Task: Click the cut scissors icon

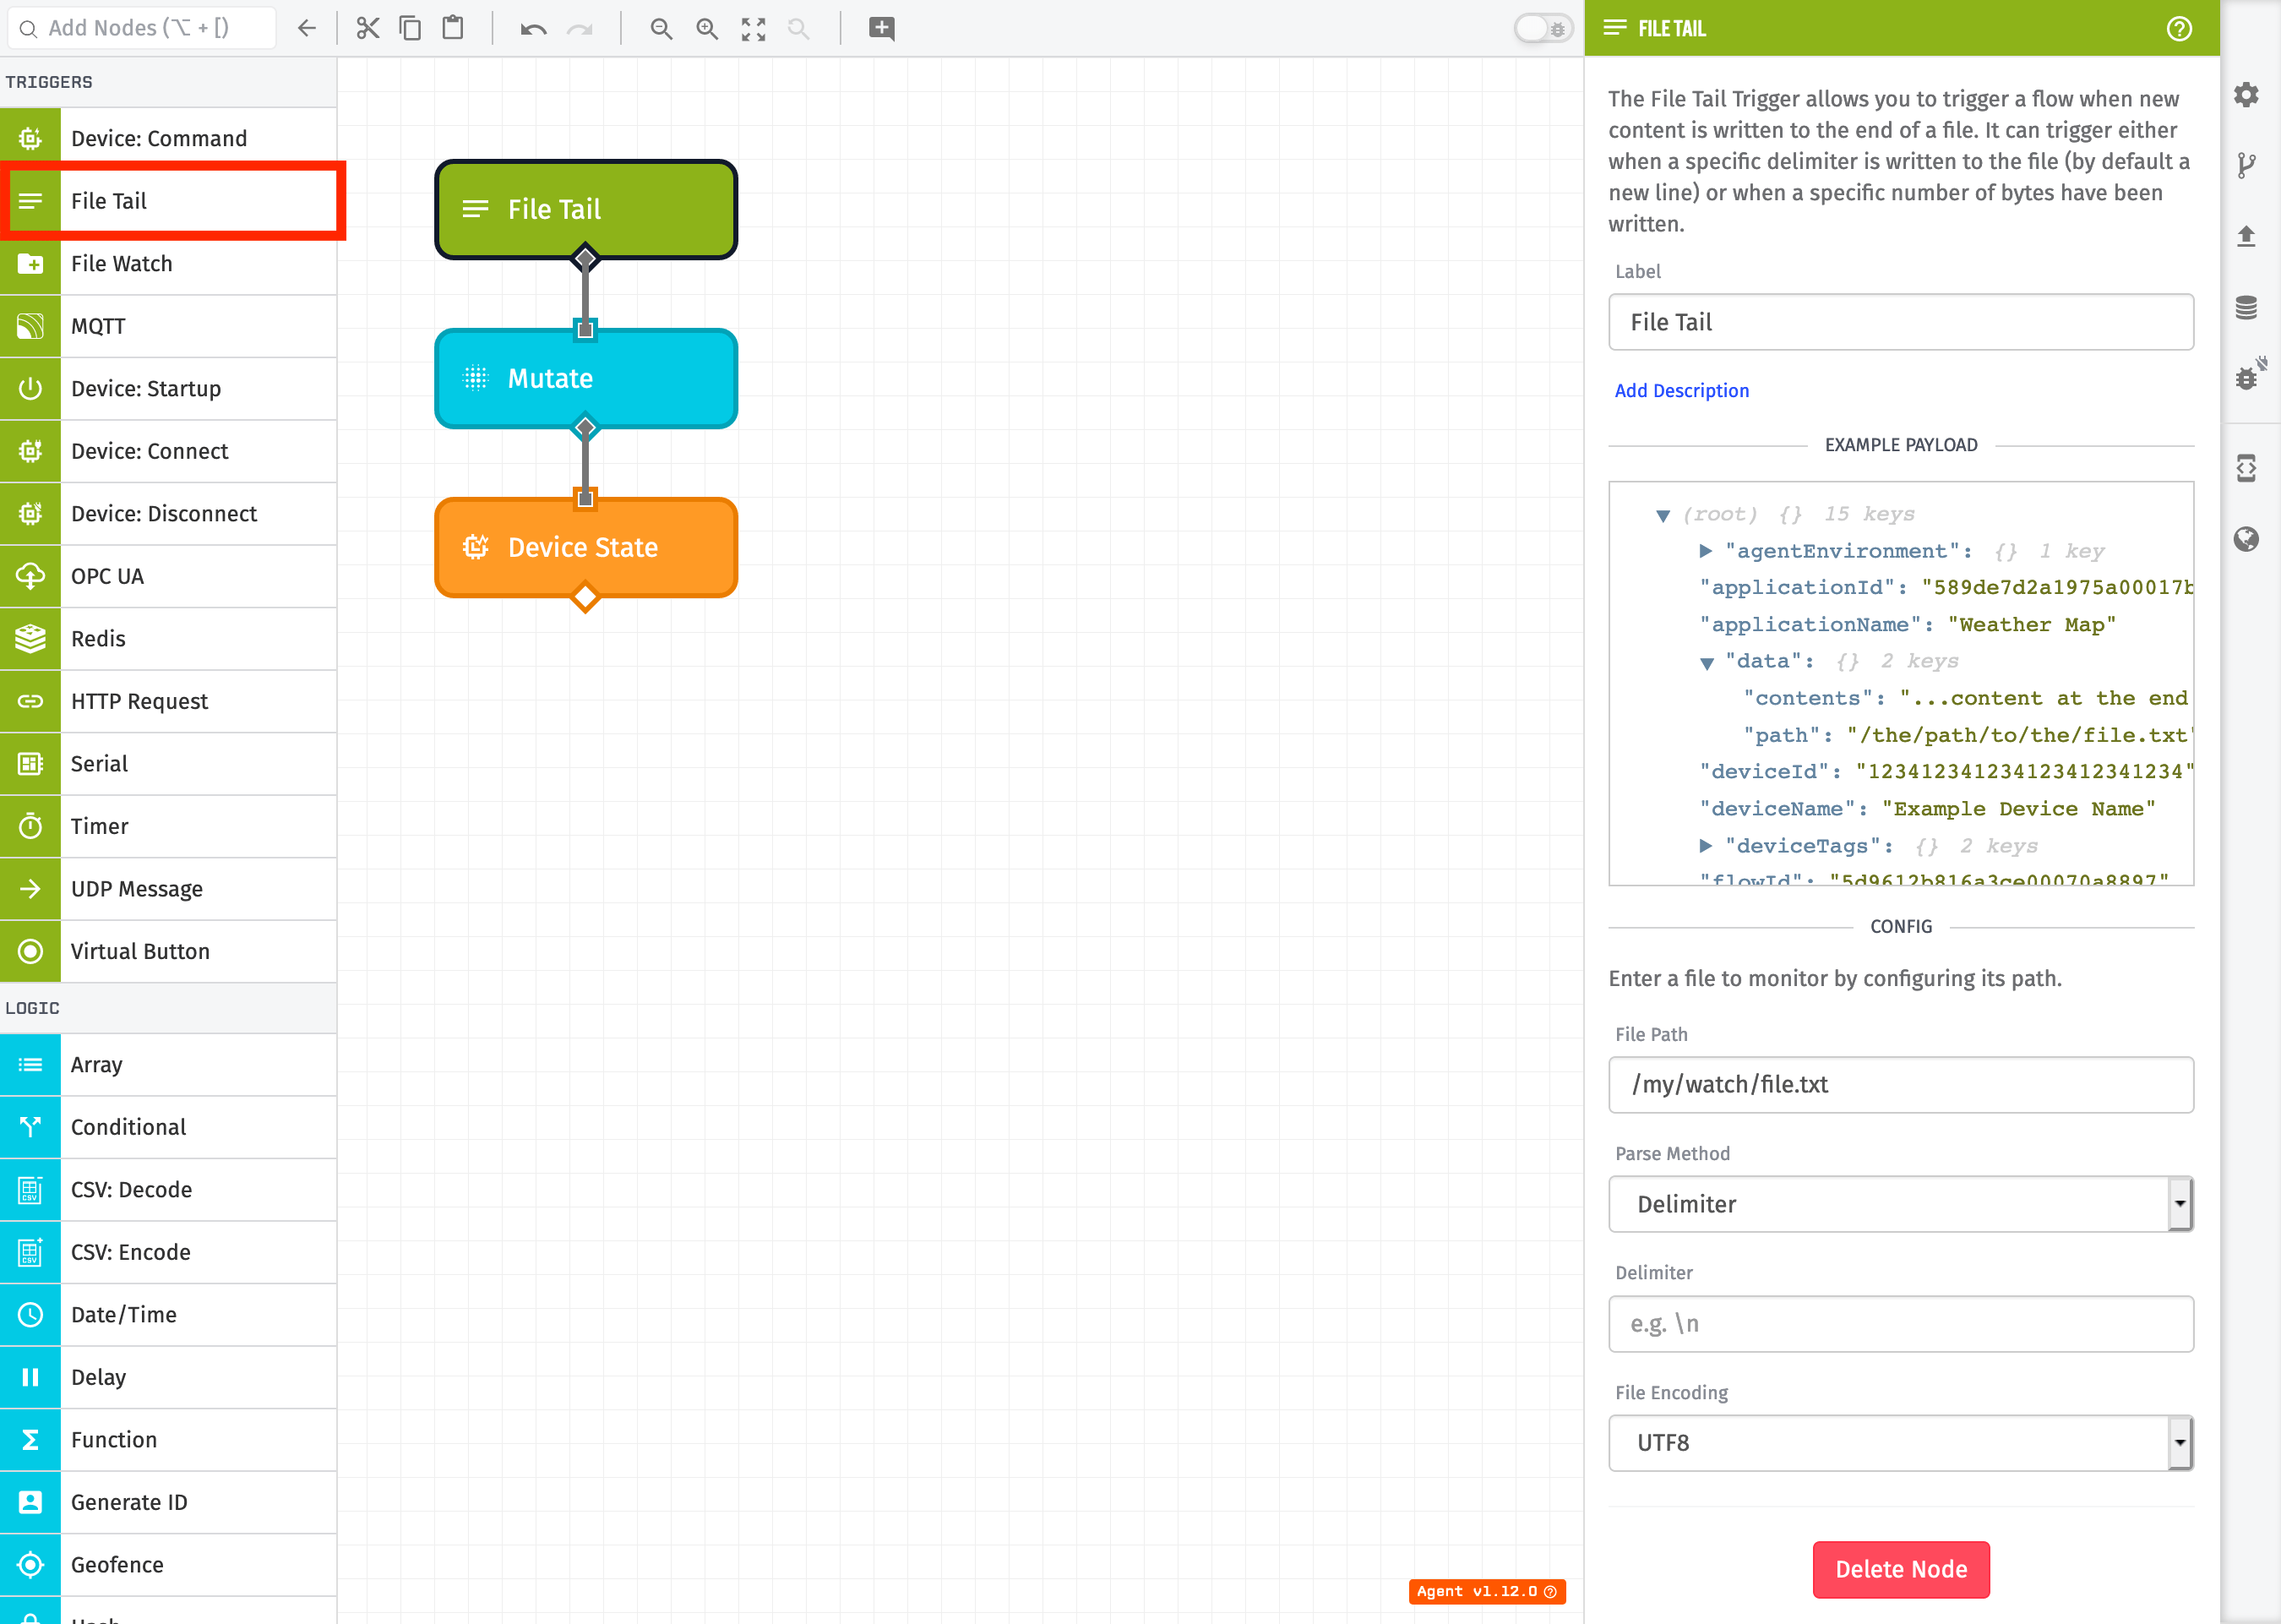Action: (x=367, y=29)
